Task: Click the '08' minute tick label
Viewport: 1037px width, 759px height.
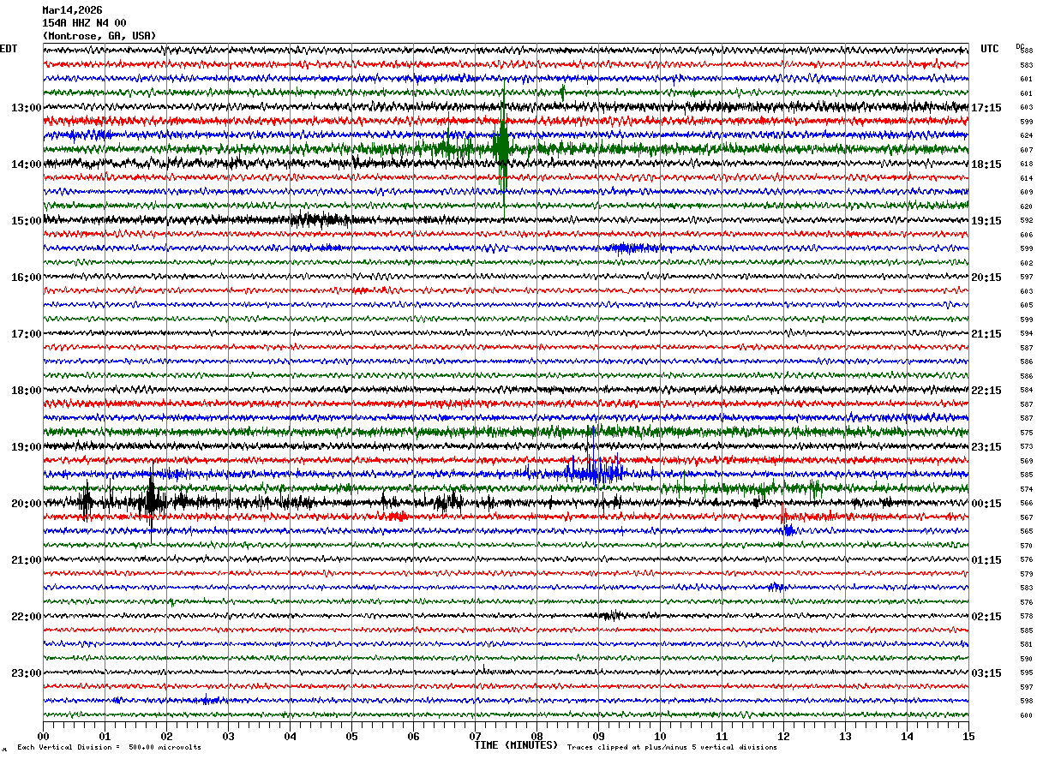Action: click(536, 736)
